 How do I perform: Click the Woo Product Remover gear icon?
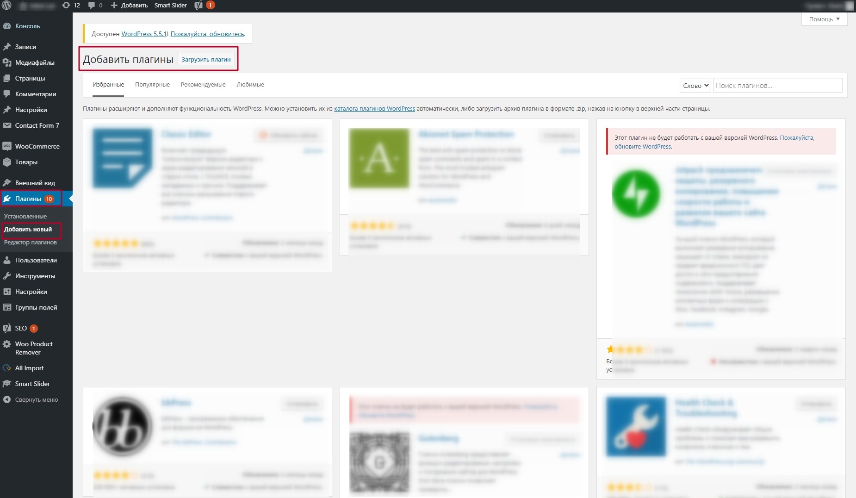point(7,344)
